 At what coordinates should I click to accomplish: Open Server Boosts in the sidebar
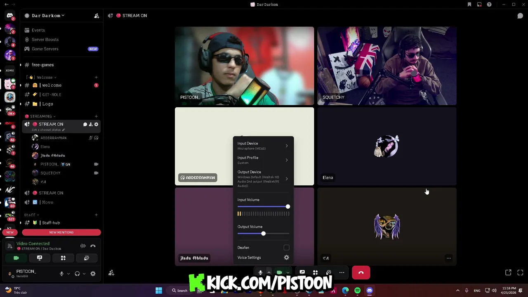[61, 40]
